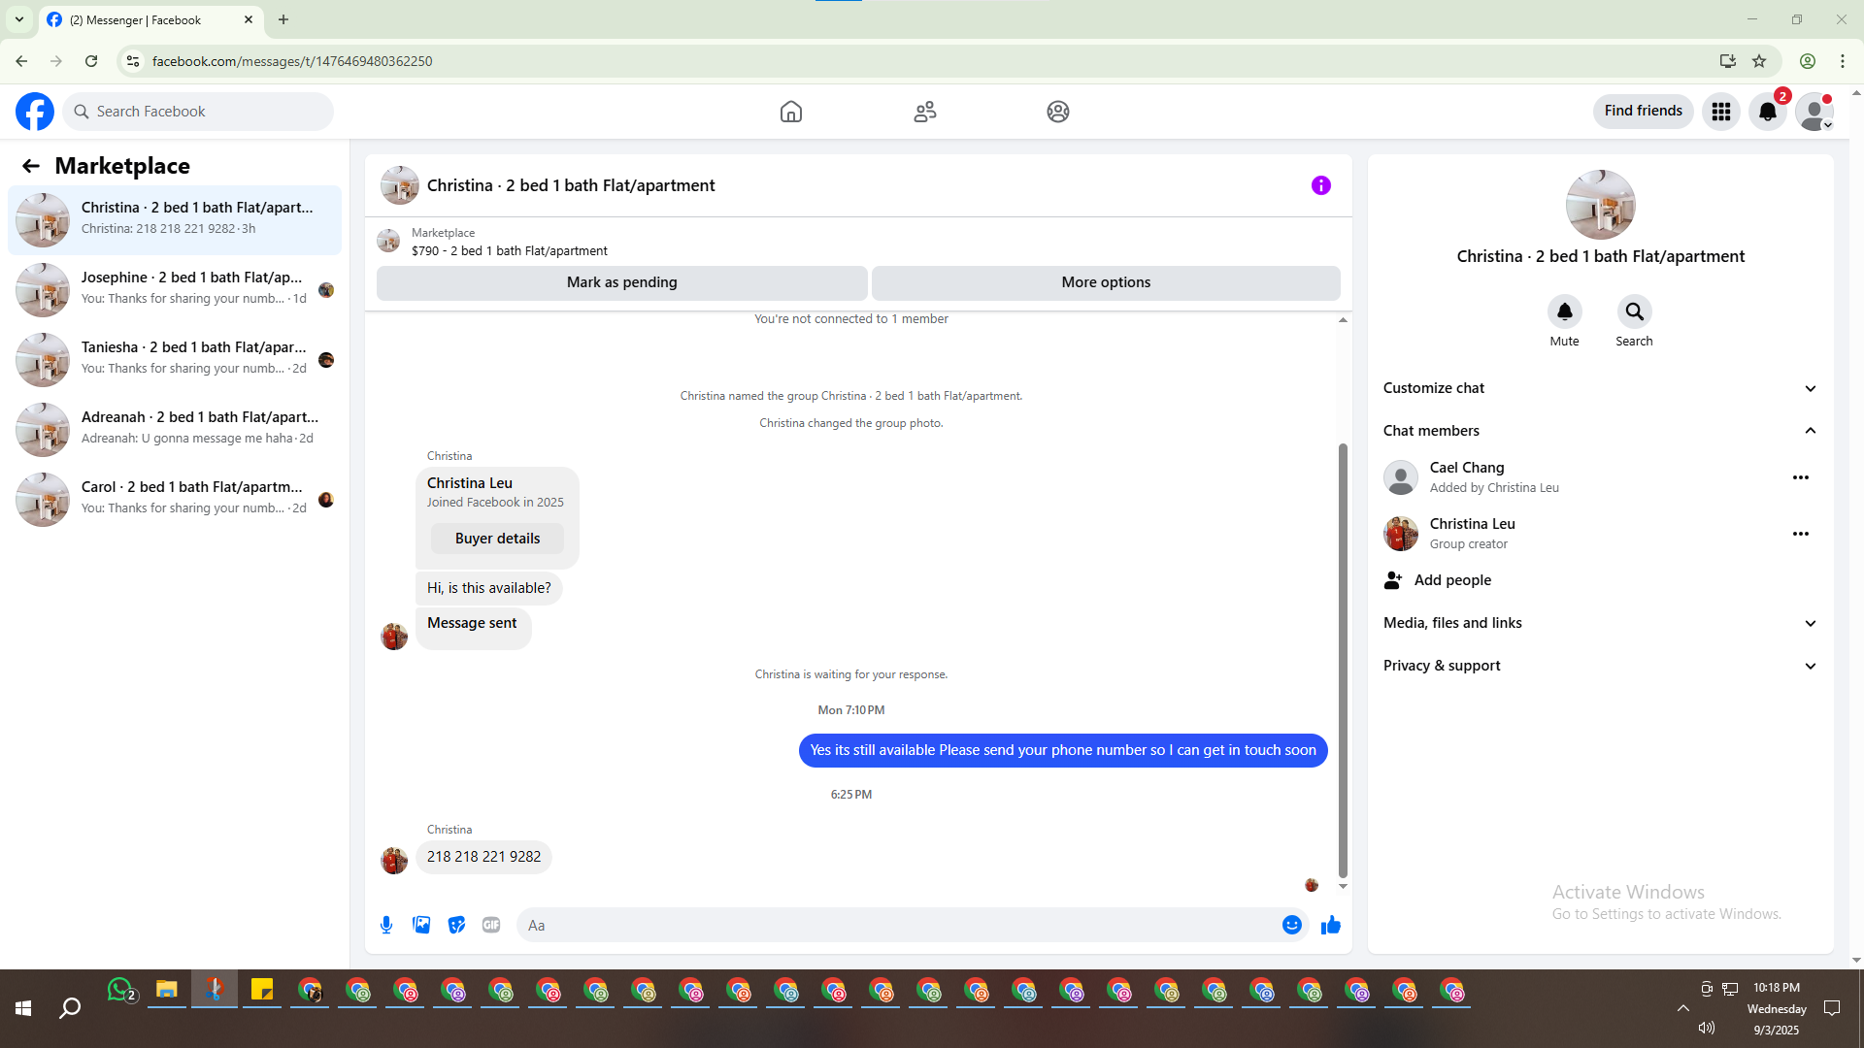The width and height of the screenshot is (1864, 1048).
Task: View Buyer details for Christina Leu
Action: [x=497, y=539]
